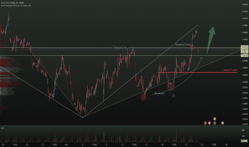Click date 4 on time axis
Viewport: 249px width, 147px height.
tap(83, 145)
